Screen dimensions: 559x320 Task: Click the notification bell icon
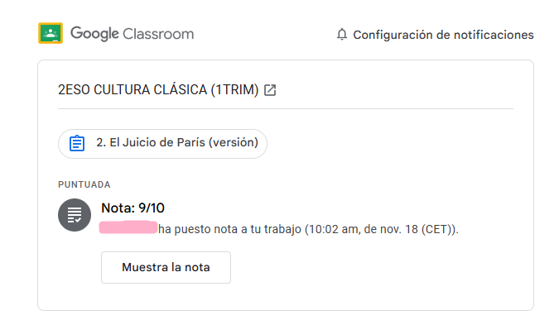(342, 34)
